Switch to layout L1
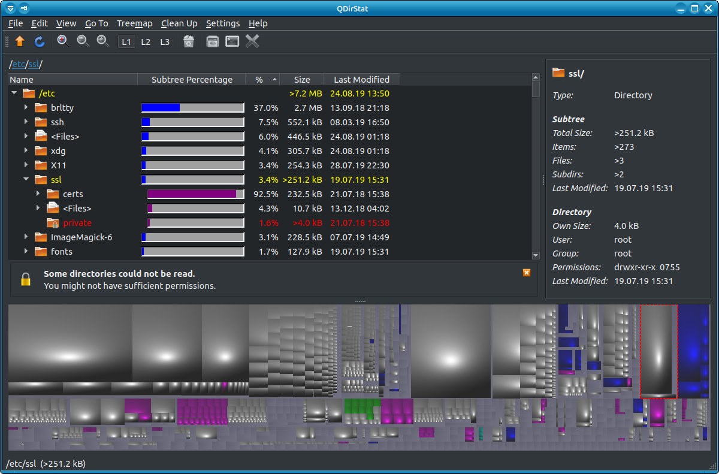This screenshot has width=719, height=474. pos(126,42)
